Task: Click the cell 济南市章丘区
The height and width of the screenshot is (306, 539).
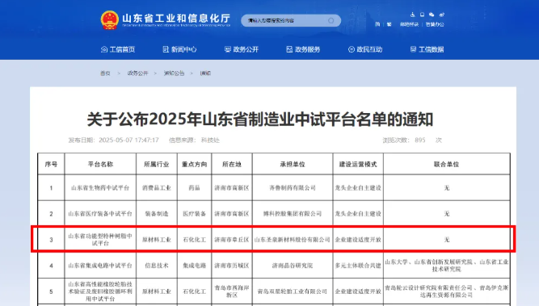Action: [232, 239]
